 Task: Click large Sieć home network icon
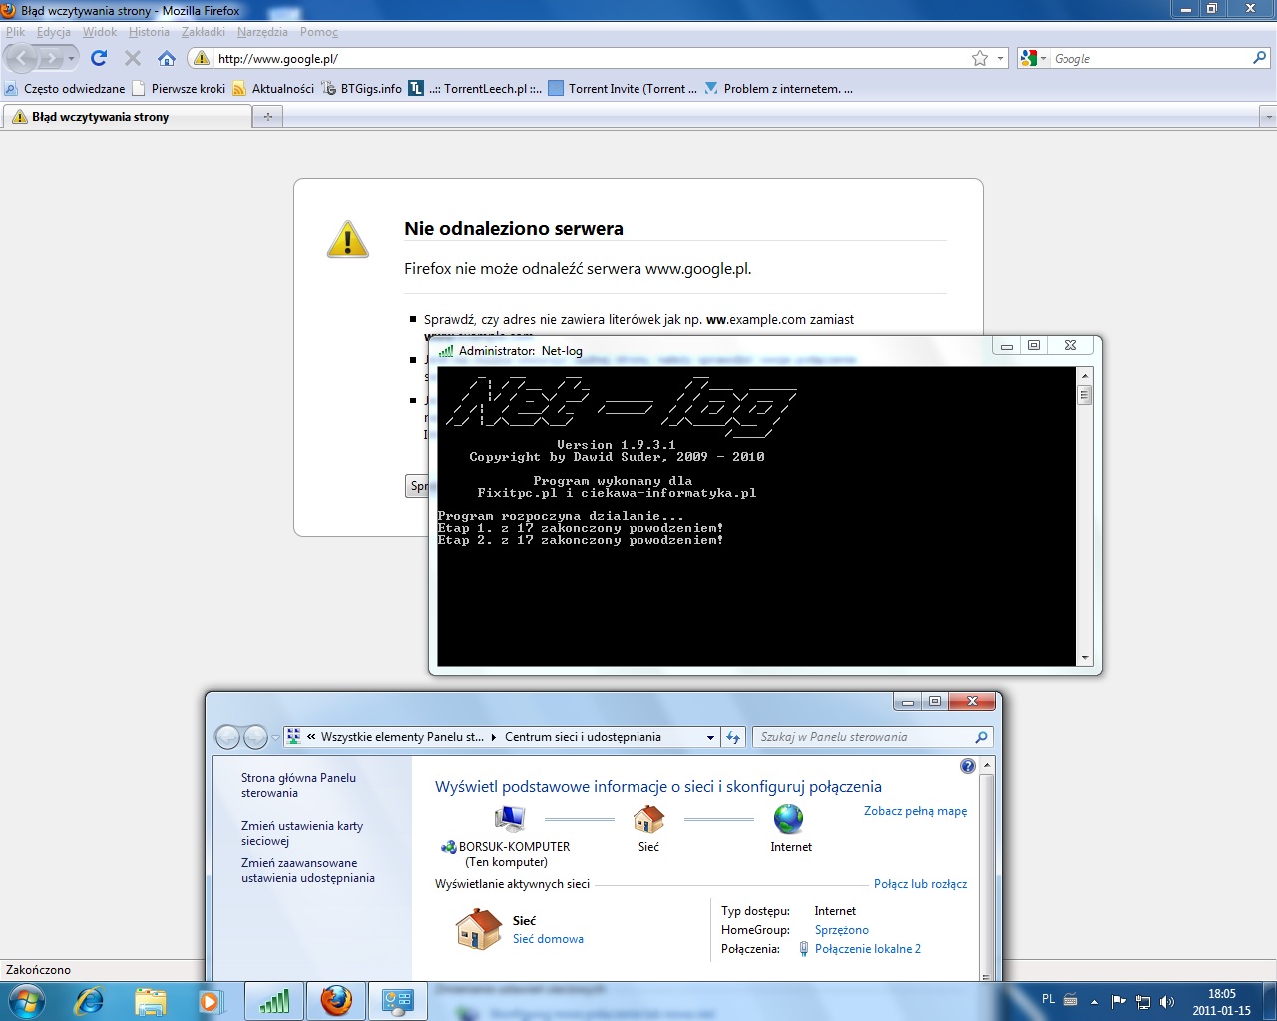(x=478, y=928)
